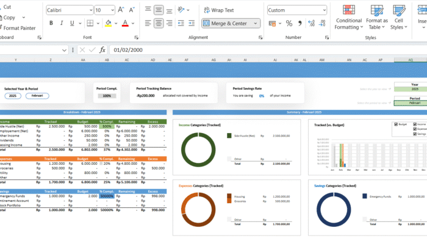
Task: Toggle the Expenses checkbox in chart
Action: pyautogui.click(x=415, y=129)
